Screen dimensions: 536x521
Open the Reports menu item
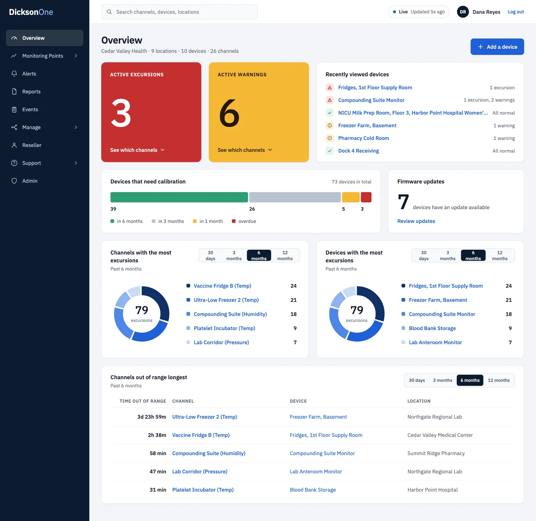click(x=45, y=92)
